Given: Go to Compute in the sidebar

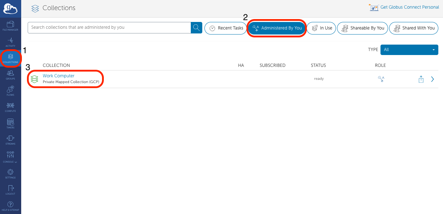Looking at the screenshot, I should (10, 107).
